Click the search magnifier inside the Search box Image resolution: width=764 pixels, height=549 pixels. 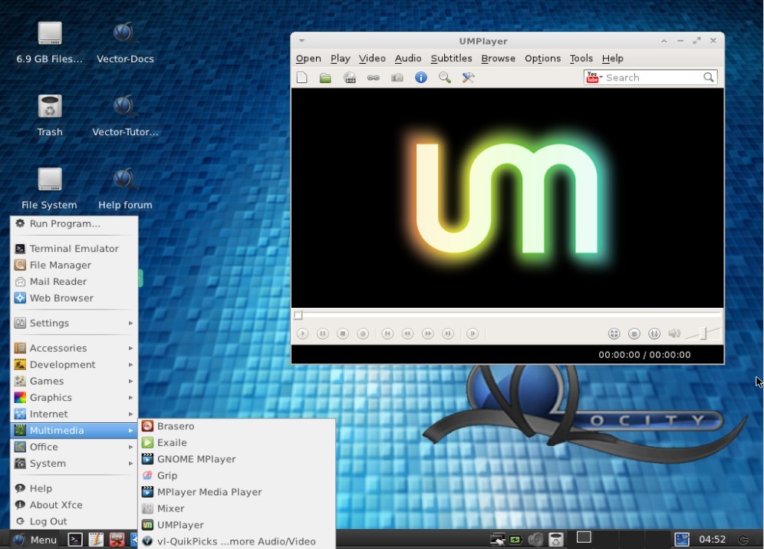coord(709,77)
